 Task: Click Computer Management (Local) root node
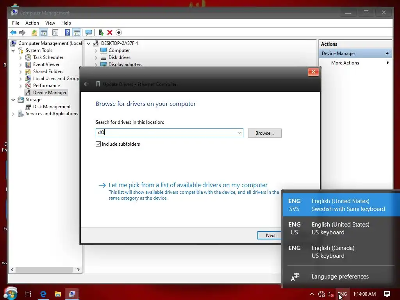(x=50, y=43)
